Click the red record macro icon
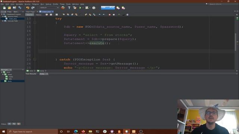The height and width of the screenshot is (134, 239). coord(109,15)
